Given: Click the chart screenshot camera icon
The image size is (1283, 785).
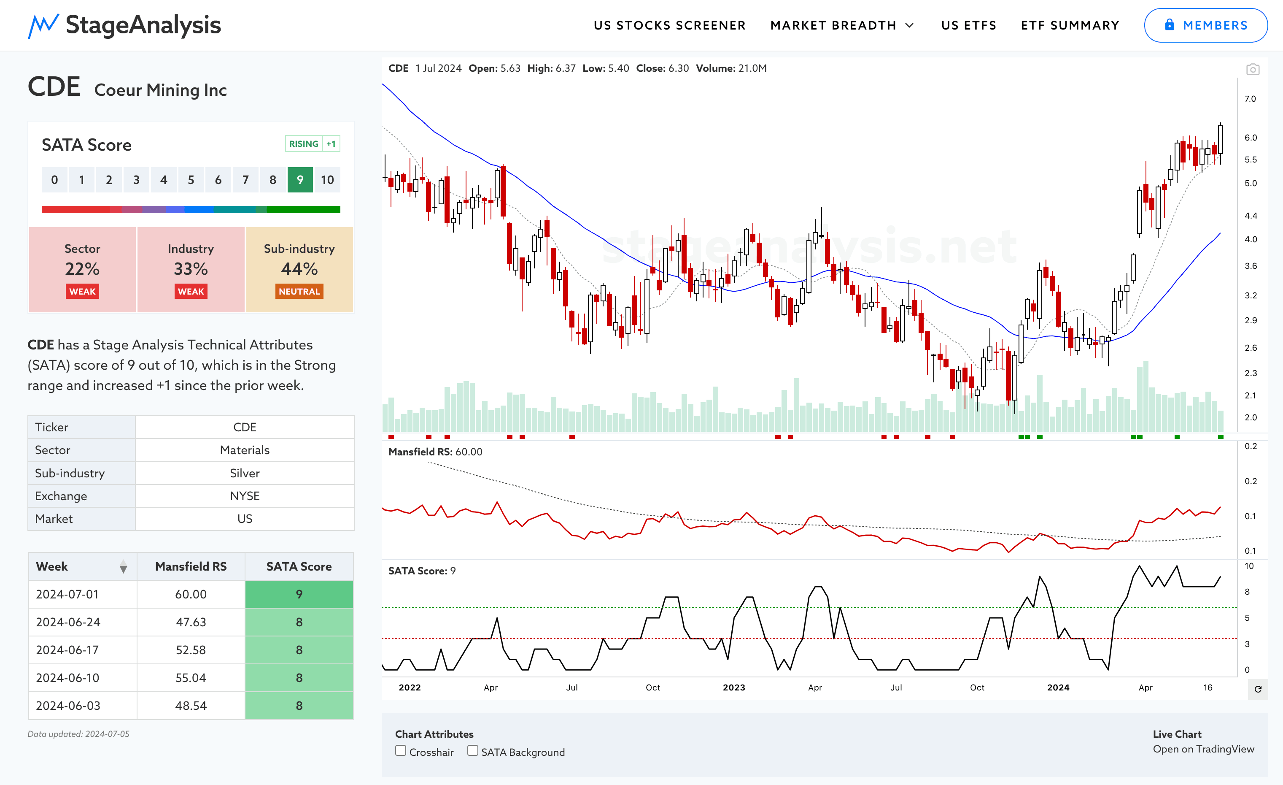Looking at the screenshot, I should click(1252, 69).
